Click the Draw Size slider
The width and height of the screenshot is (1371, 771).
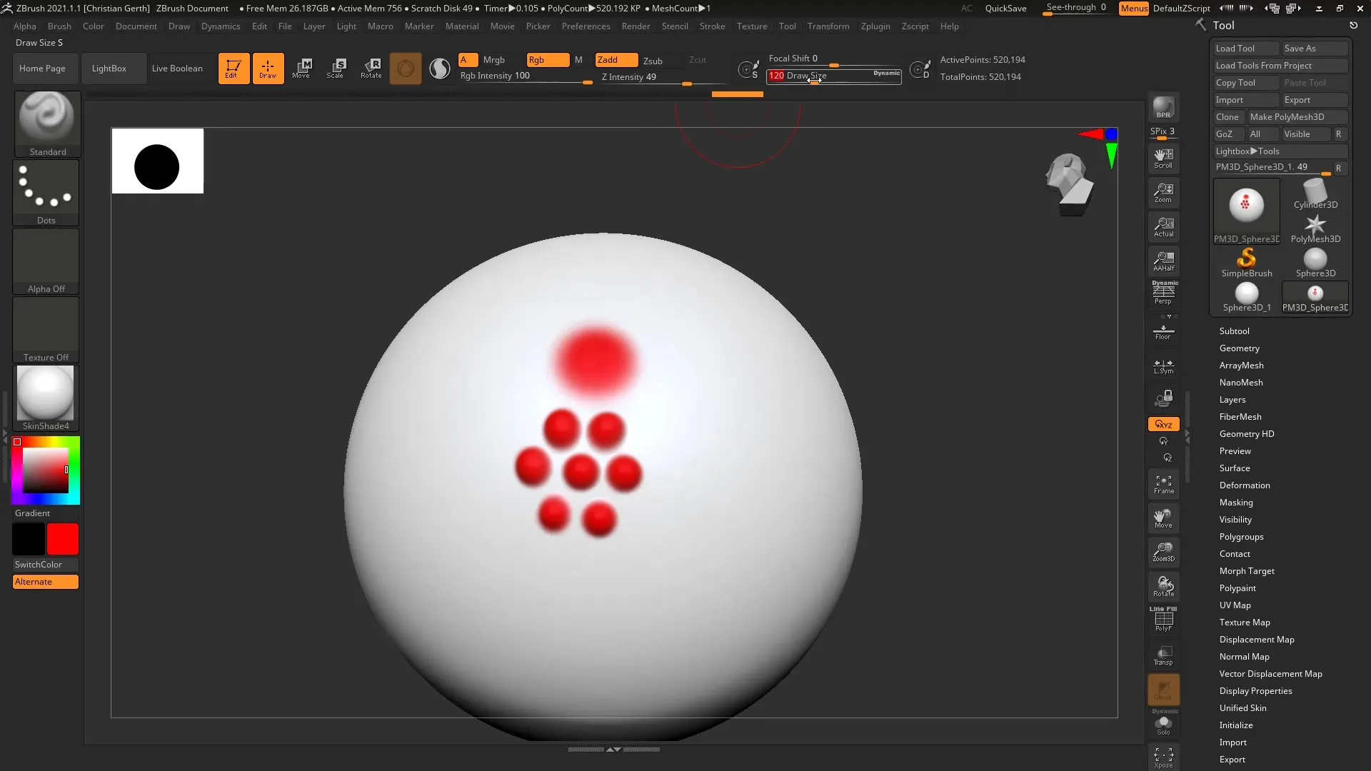click(x=834, y=76)
